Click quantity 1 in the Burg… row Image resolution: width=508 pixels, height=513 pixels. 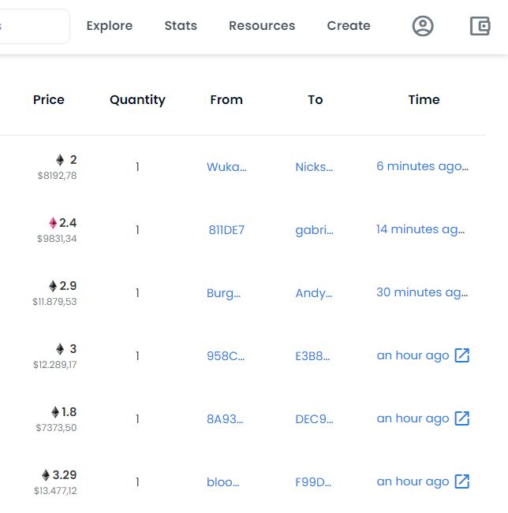[x=137, y=293]
